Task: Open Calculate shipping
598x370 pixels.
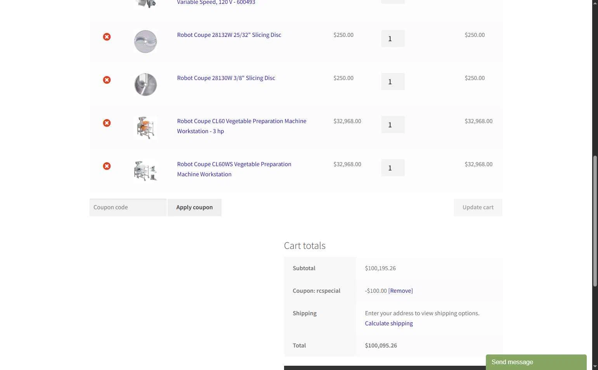Action: pos(389,323)
